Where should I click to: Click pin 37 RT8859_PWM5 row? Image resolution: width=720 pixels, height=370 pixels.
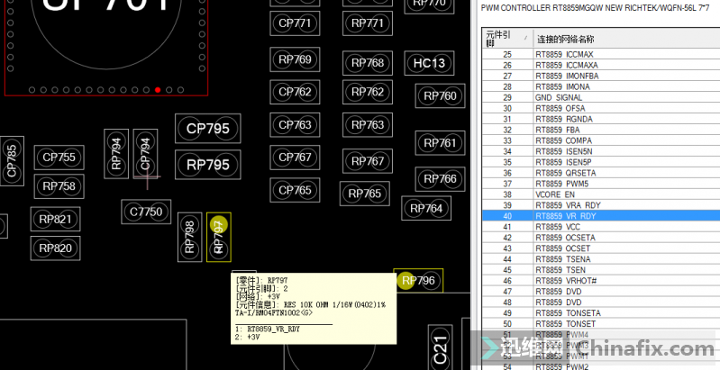(x=595, y=184)
